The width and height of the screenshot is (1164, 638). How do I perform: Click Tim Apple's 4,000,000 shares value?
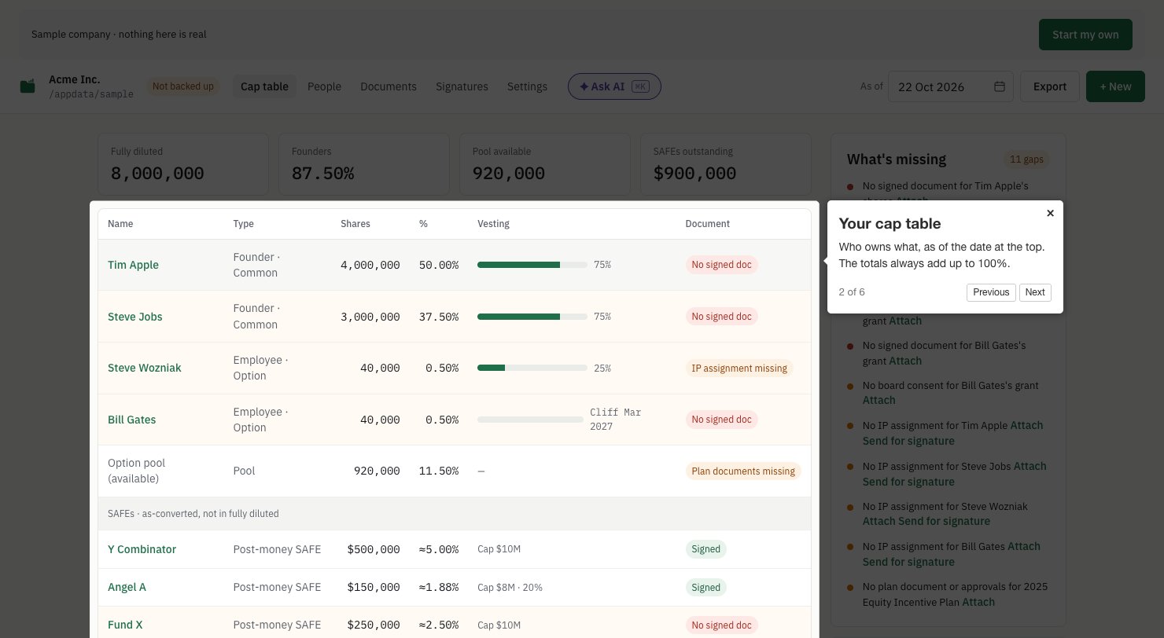[370, 265]
